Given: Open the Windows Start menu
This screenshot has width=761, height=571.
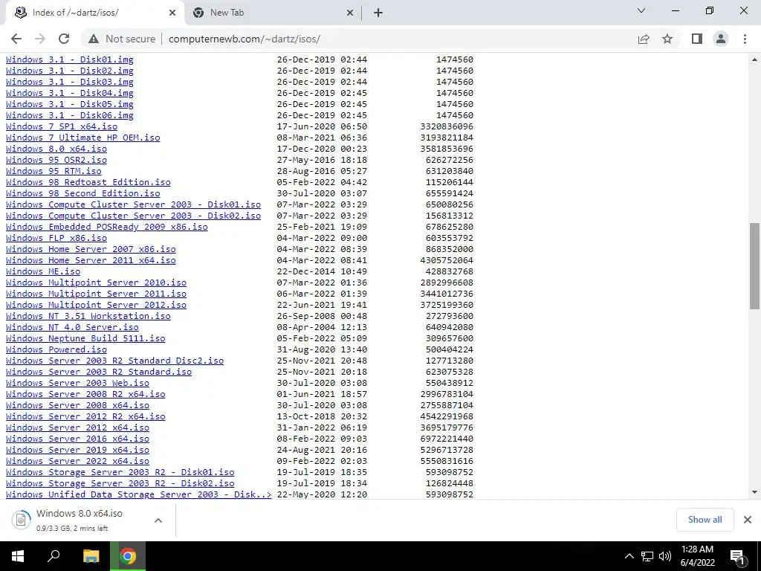Looking at the screenshot, I should point(18,556).
